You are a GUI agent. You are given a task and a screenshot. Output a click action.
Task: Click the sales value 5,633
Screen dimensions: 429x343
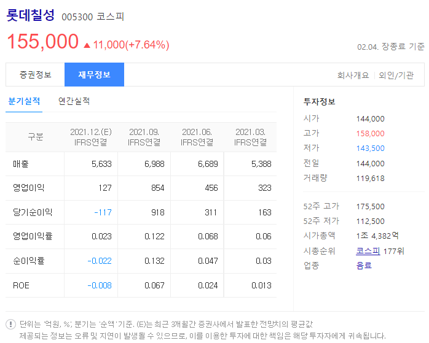point(101,164)
